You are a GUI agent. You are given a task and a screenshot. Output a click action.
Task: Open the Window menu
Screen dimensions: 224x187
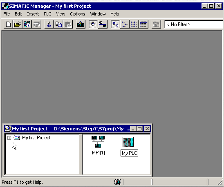pyautogui.click(x=98, y=14)
